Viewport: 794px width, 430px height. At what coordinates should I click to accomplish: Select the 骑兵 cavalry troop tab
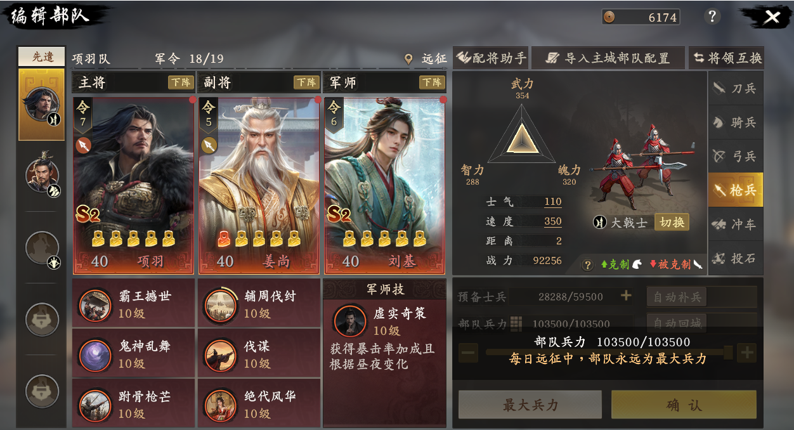[x=736, y=122]
